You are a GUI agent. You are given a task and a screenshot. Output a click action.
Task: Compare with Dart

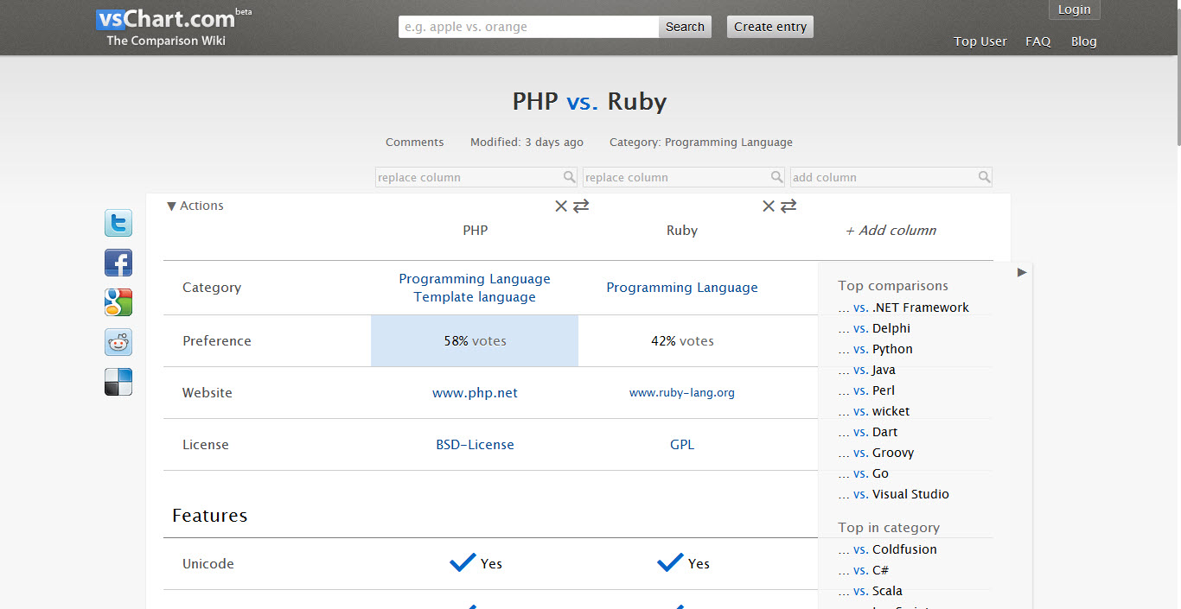pos(868,432)
